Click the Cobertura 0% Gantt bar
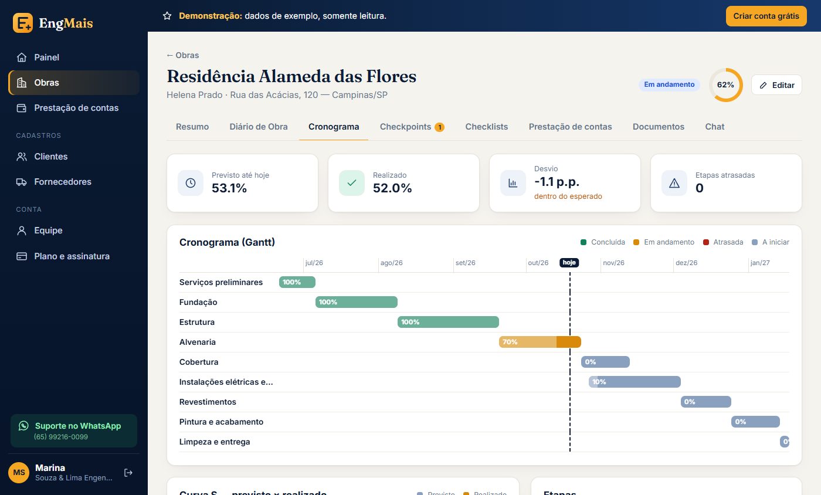 point(605,362)
